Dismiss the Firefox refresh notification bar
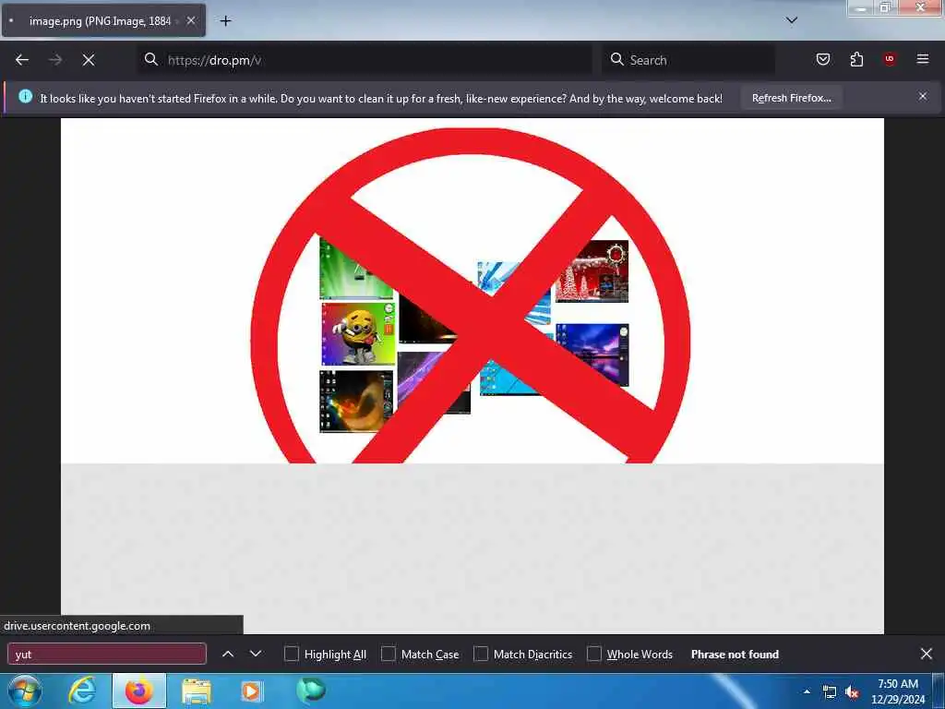The height and width of the screenshot is (709, 945). click(923, 96)
